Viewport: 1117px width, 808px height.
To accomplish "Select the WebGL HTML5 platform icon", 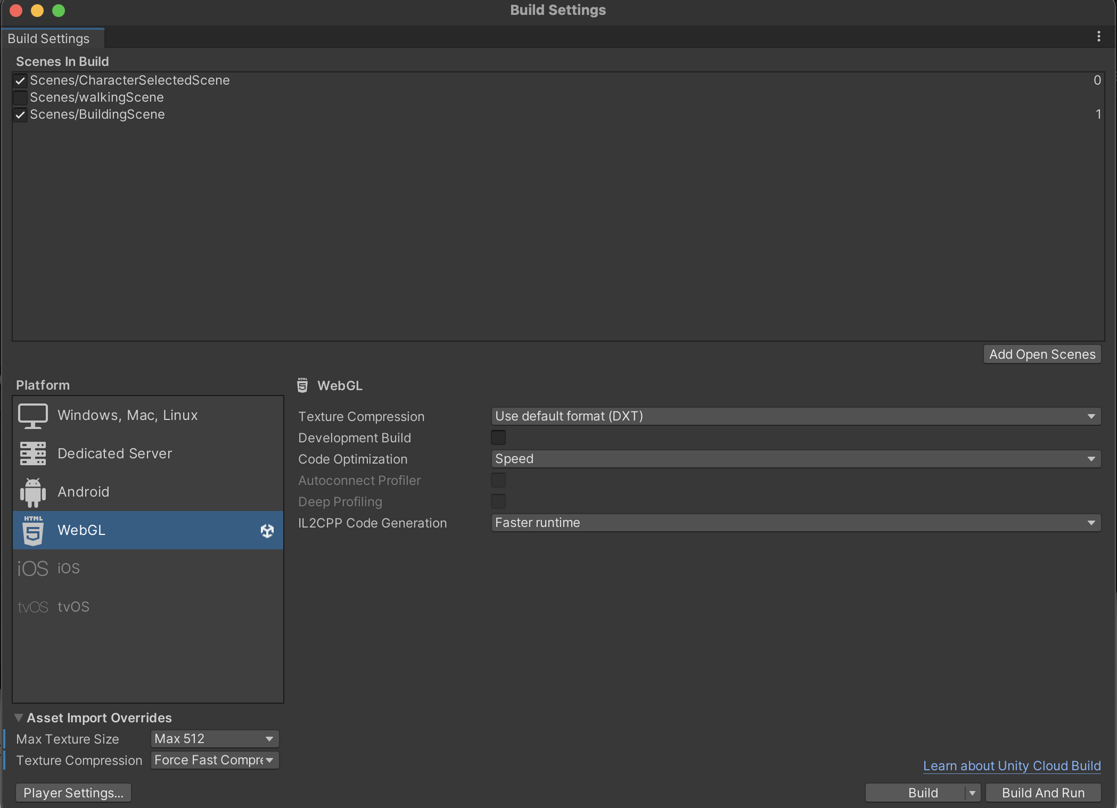I will pos(32,530).
